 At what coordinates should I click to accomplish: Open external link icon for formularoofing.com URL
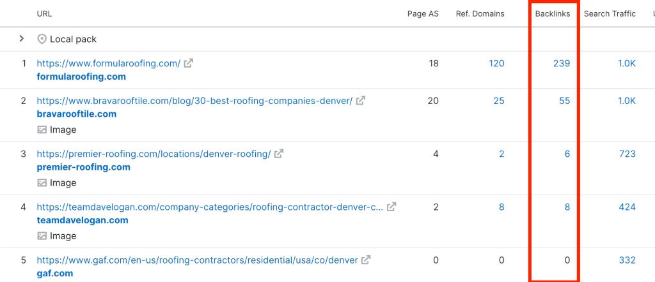tap(189, 63)
